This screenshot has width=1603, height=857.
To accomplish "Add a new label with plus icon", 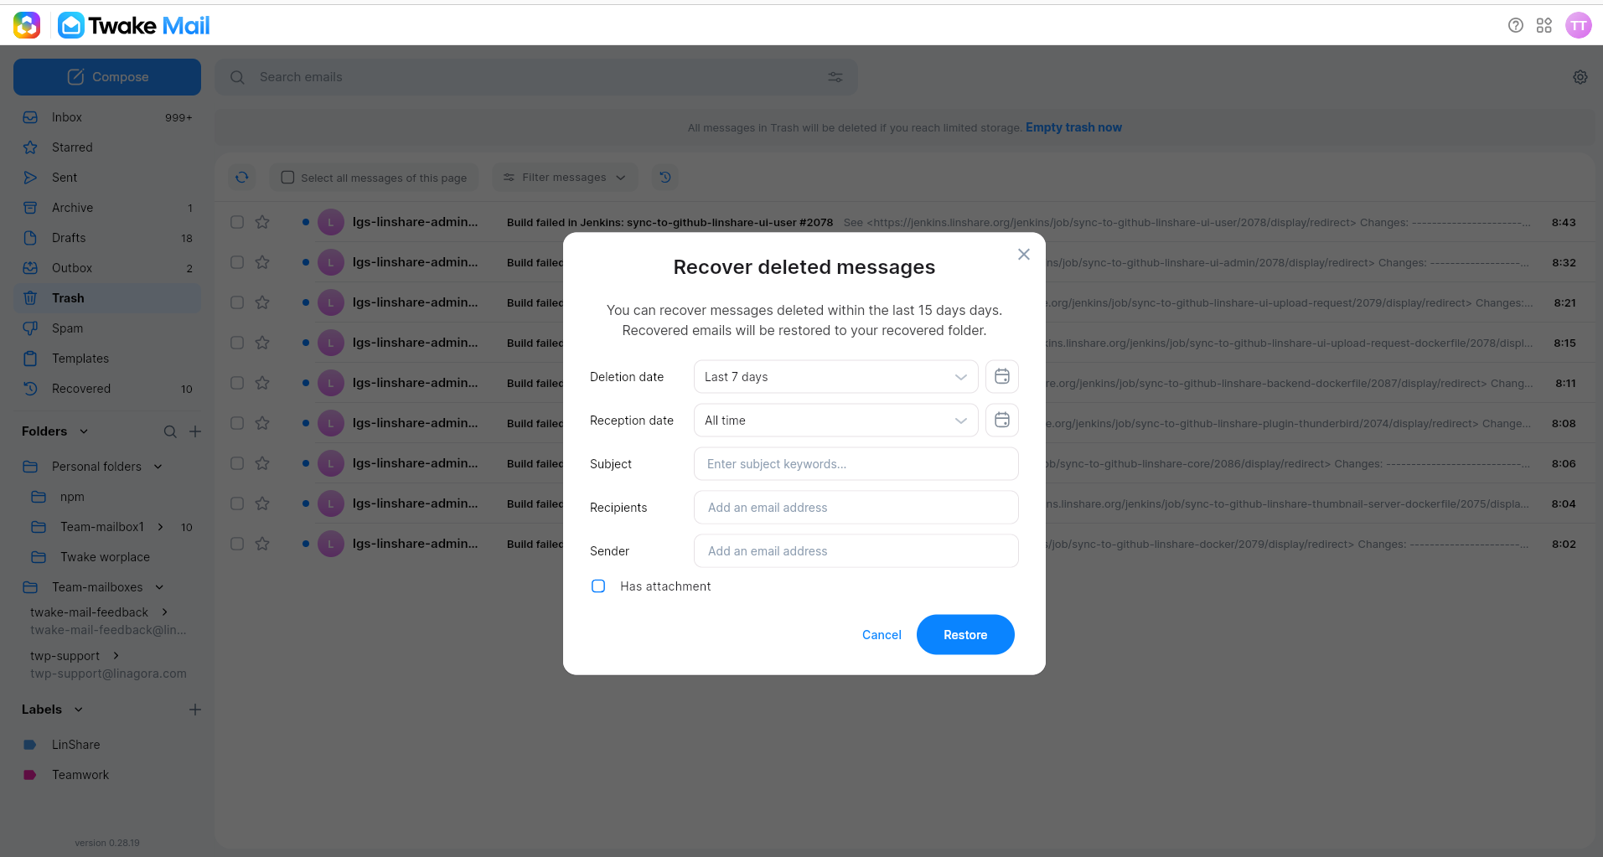I will coord(195,710).
